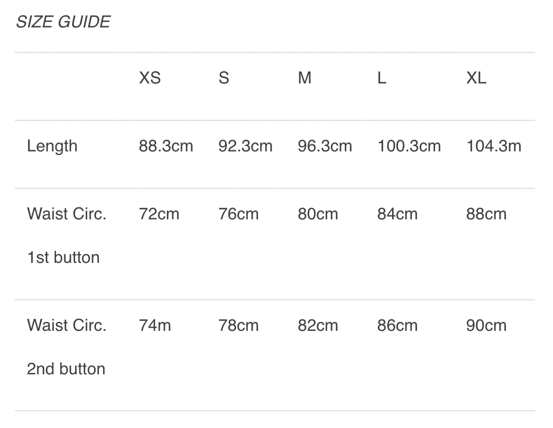Click the 92.3cm length value
Screen dimensions: 553x428
[246, 146]
